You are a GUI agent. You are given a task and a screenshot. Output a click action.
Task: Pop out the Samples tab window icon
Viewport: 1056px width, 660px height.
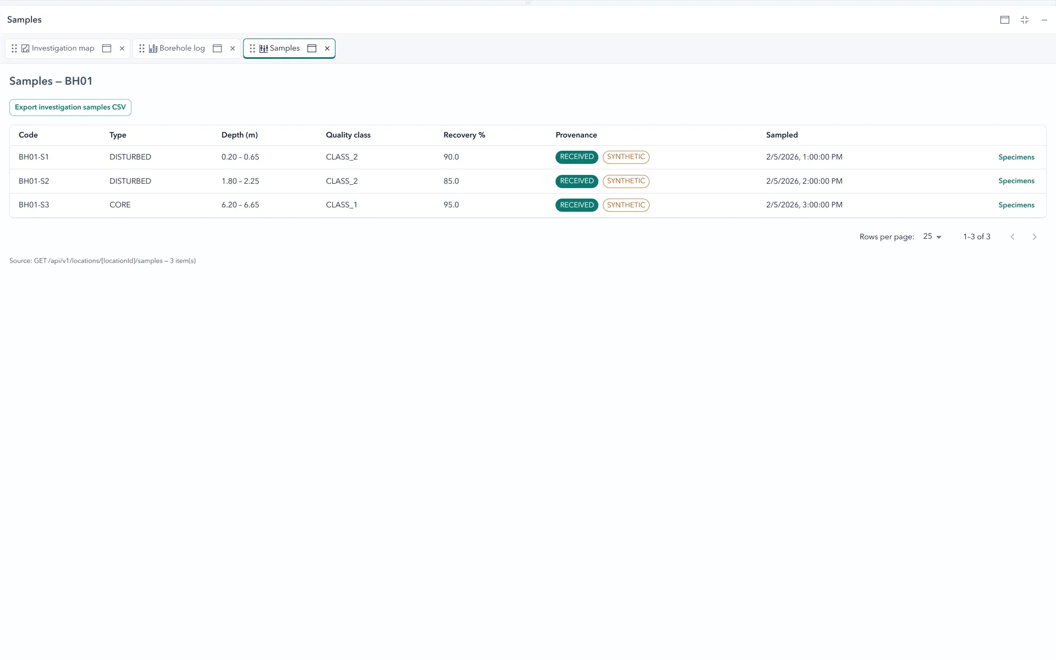[312, 48]
